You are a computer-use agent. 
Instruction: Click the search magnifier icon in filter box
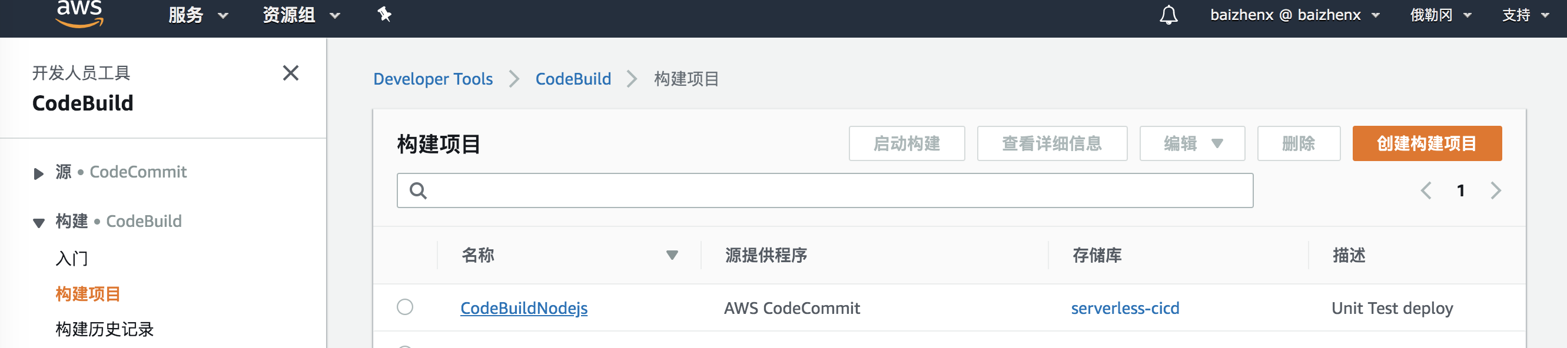[418, 190]
